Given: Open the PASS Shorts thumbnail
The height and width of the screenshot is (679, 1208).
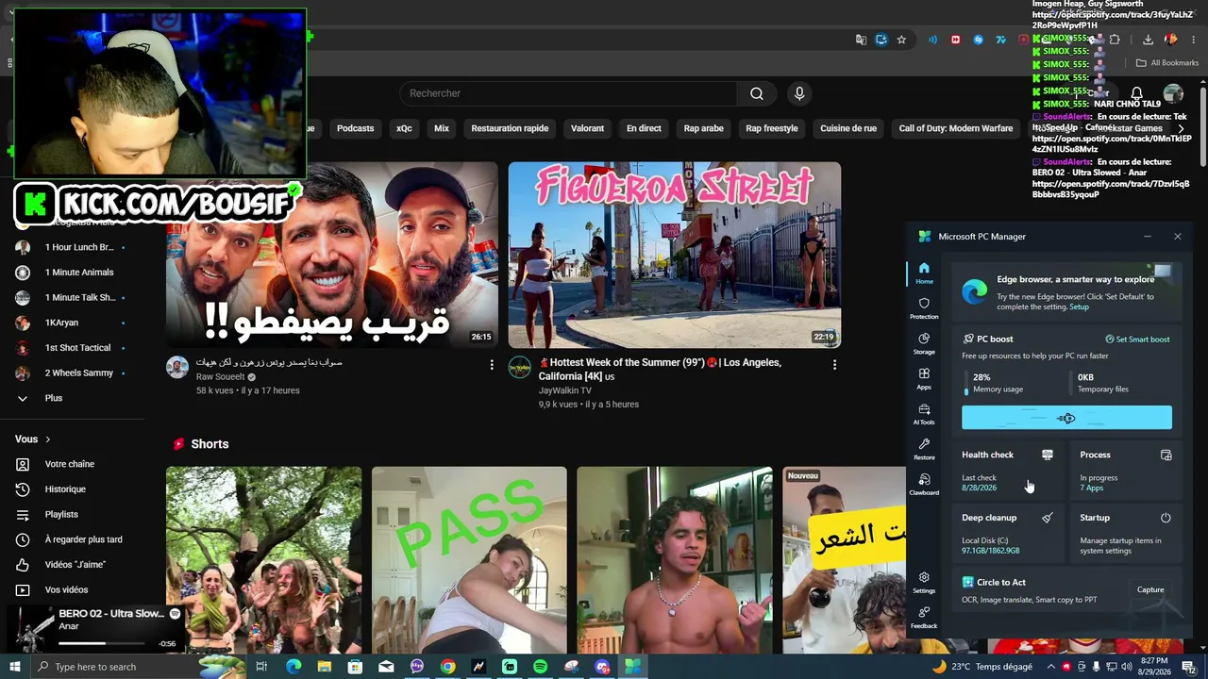Looking at the screenshot, I should coord(469,560).
